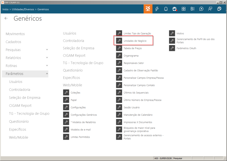Click the Web/Mobile heading in the main panel
The image size is (227, 161).
(x=72, y=85)
